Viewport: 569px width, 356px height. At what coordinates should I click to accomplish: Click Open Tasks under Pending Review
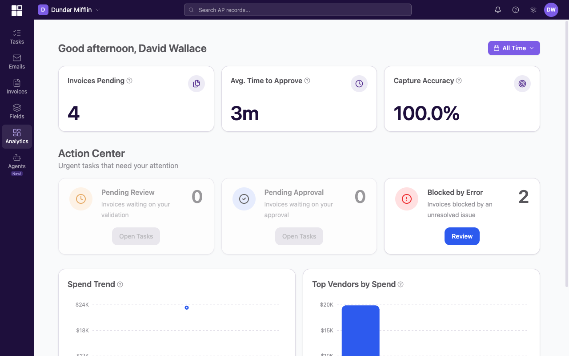(x=136, y=236)
